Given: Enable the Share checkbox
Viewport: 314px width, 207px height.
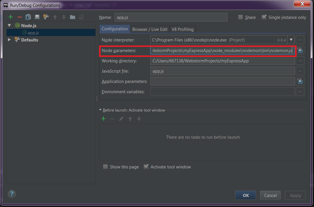Looking at the screenshot, I should pos(240,17).
